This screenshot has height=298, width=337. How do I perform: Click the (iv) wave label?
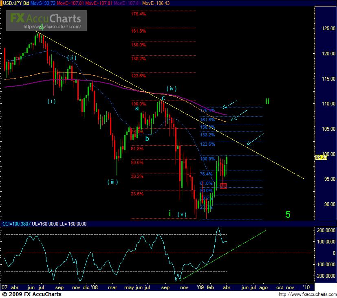(171, 88)
